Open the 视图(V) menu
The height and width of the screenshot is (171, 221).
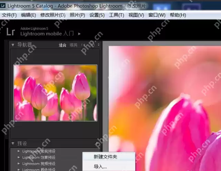(136, 15)
